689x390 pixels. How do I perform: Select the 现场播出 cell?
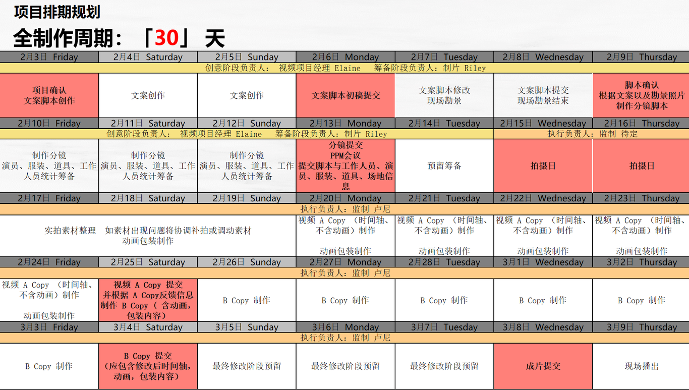click(642, 366)
